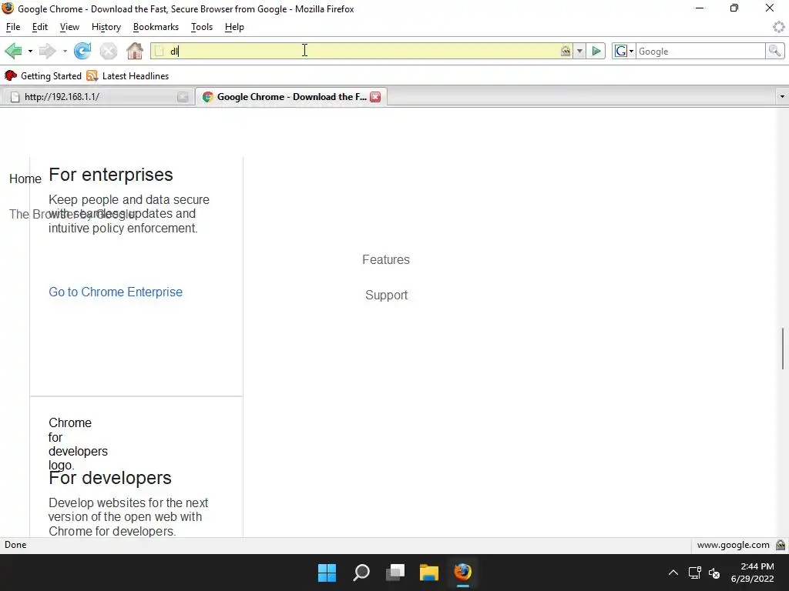789x591 pixels.
Task: Expand the address bar URL history dropdown
Action: coord(579,51)
